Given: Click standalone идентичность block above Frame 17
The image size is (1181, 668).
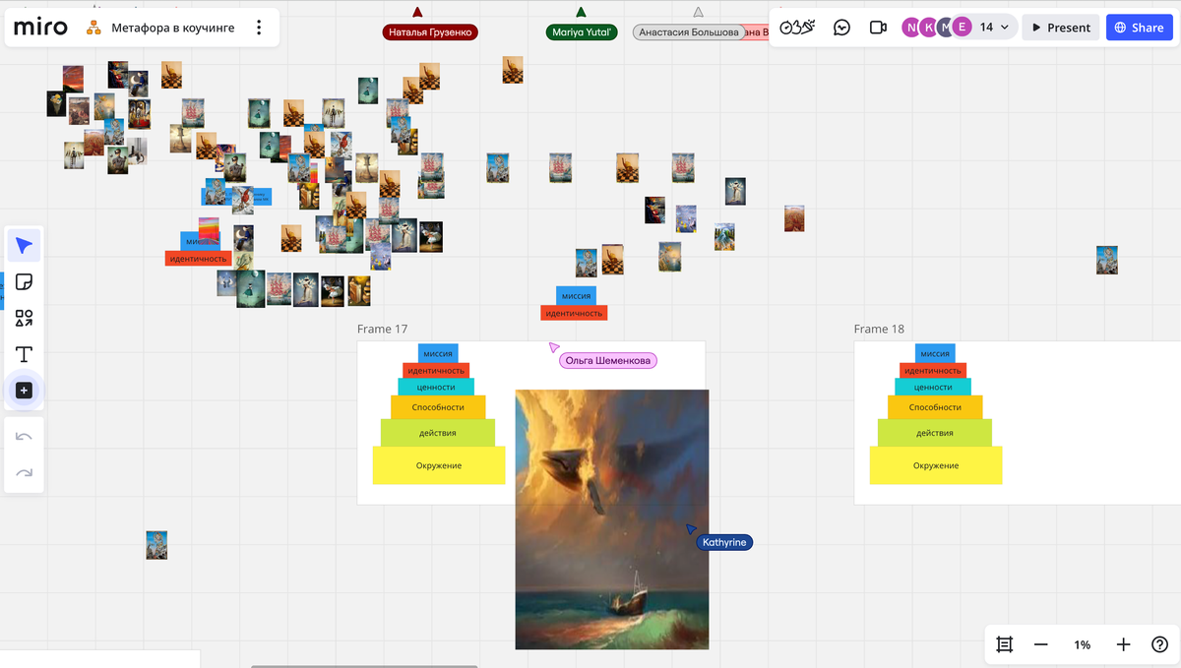Looking at the screenshot, I should point(574,313).
